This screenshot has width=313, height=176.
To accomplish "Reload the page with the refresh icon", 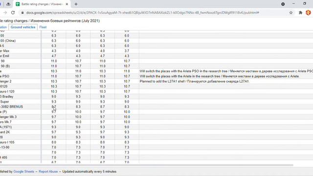I will (x=13, y=13).
